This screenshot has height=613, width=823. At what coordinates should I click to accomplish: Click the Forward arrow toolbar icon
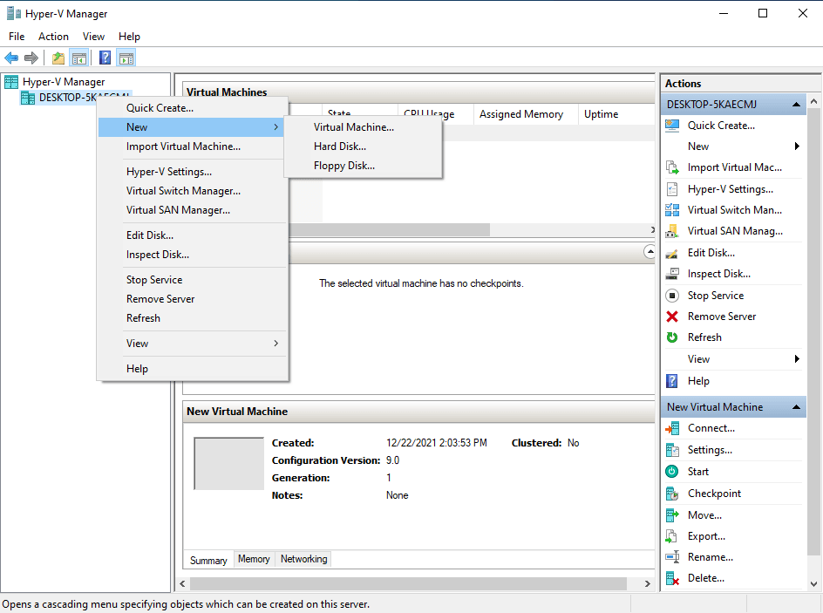click(x=31, y=58)
